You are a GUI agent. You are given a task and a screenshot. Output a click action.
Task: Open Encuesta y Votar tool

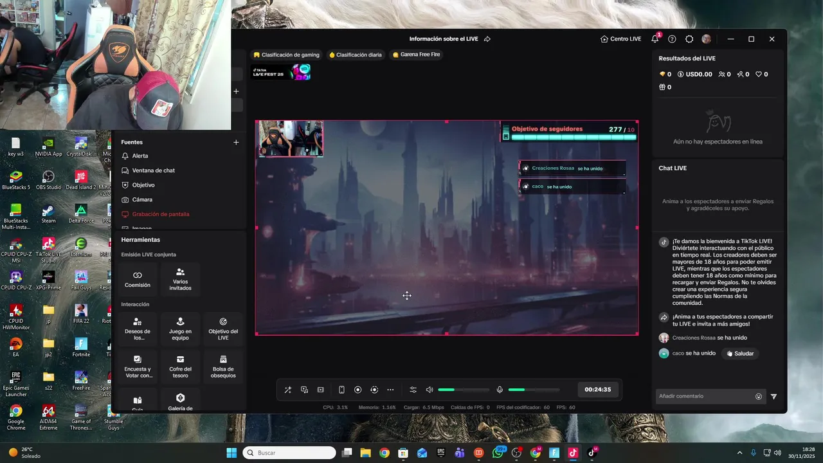pos(138,367)
